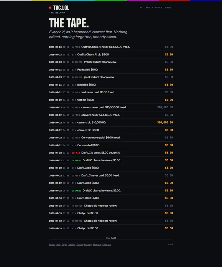Select the Pradex rejected entry
Image resolution: width=222 pixels, height=267 pixels.
pos(111,62)
